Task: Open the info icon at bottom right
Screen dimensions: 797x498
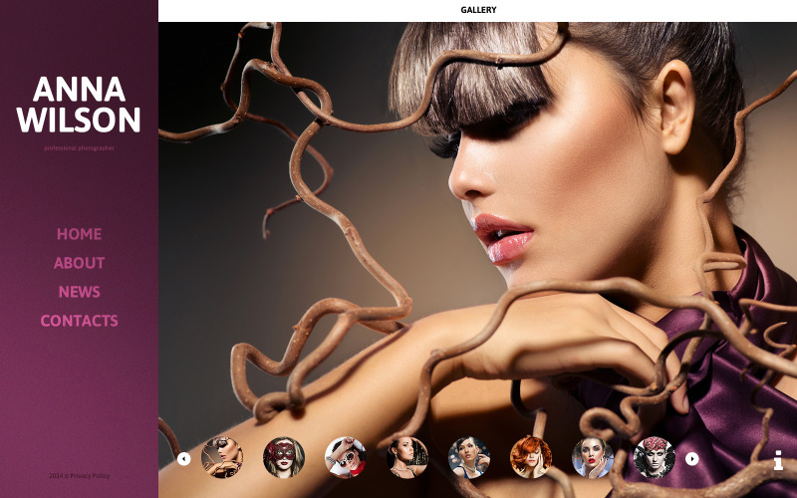Action: tap(778, 460)
